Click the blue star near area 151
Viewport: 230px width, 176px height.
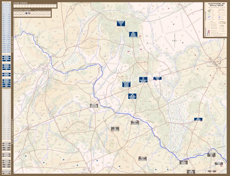click(26, 156)
